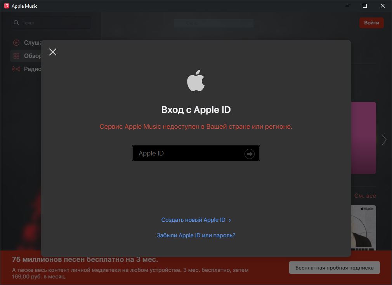This screenshot has width=392, height=285.
Task: Open the Радио sidebar item
Action: tap(26, 69)
